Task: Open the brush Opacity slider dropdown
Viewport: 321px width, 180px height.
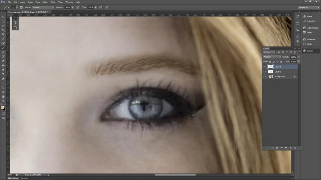Action: pos(73,7)
